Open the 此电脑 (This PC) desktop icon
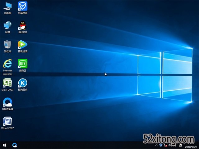This screenshot has width=199, height=149. (x=7, y=8)
